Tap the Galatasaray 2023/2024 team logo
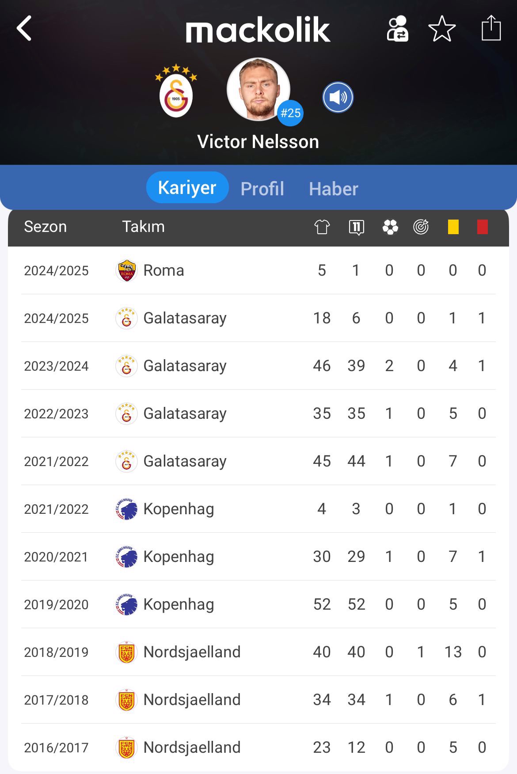The width and height of the screenshot is (517, 774). coord(126,366)
